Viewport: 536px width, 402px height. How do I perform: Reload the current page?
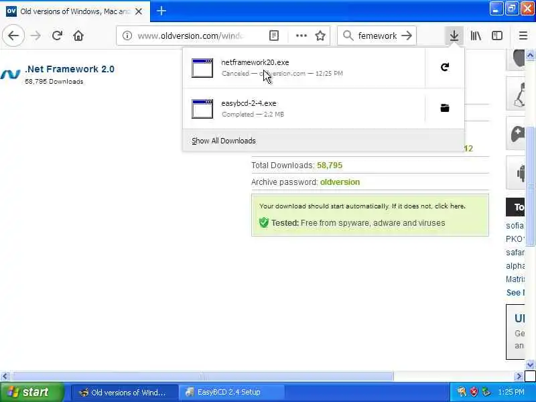(57, 36)
